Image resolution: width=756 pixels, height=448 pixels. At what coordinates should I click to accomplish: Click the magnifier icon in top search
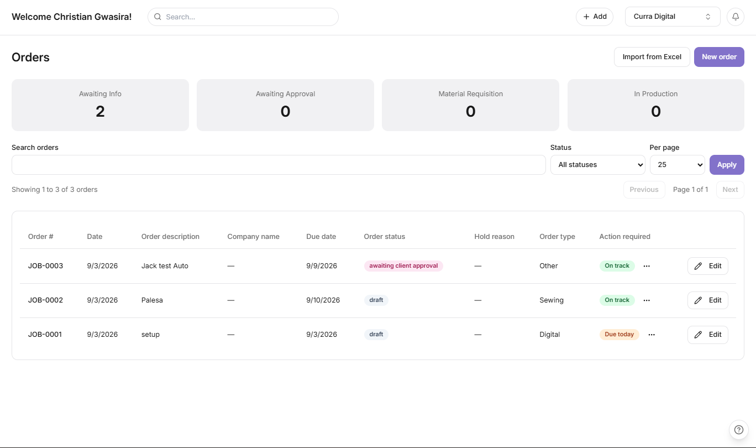tap(158, 17)
